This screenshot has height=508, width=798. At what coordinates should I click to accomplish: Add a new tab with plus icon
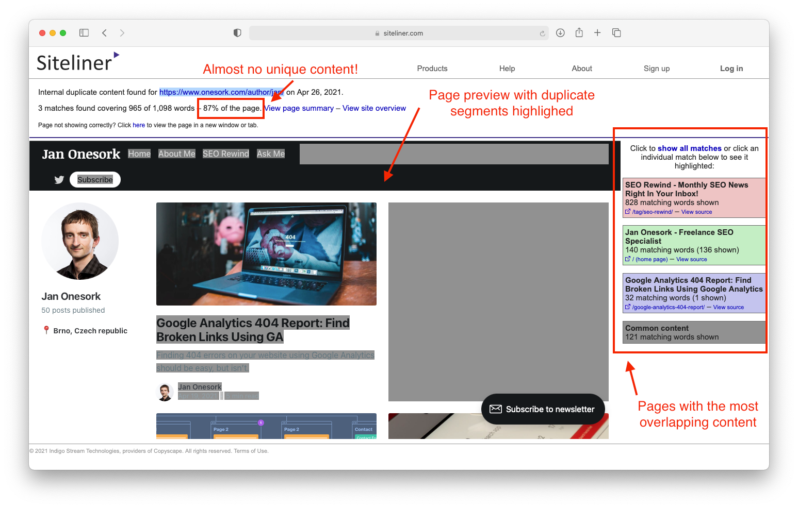[x=597, y=33]
